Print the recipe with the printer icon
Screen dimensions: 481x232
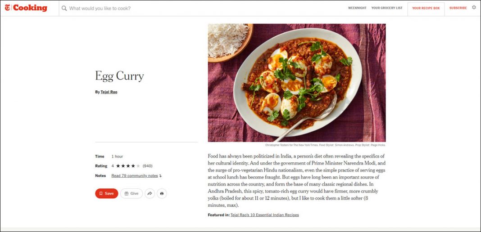coord(162,193)
